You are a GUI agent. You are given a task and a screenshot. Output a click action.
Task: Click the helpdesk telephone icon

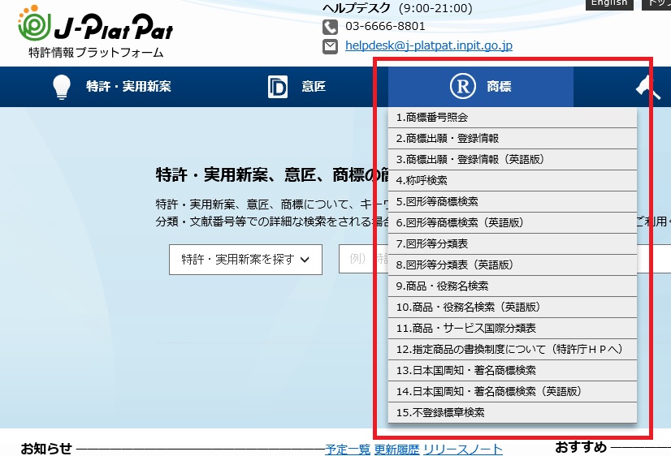coord(330,27)
